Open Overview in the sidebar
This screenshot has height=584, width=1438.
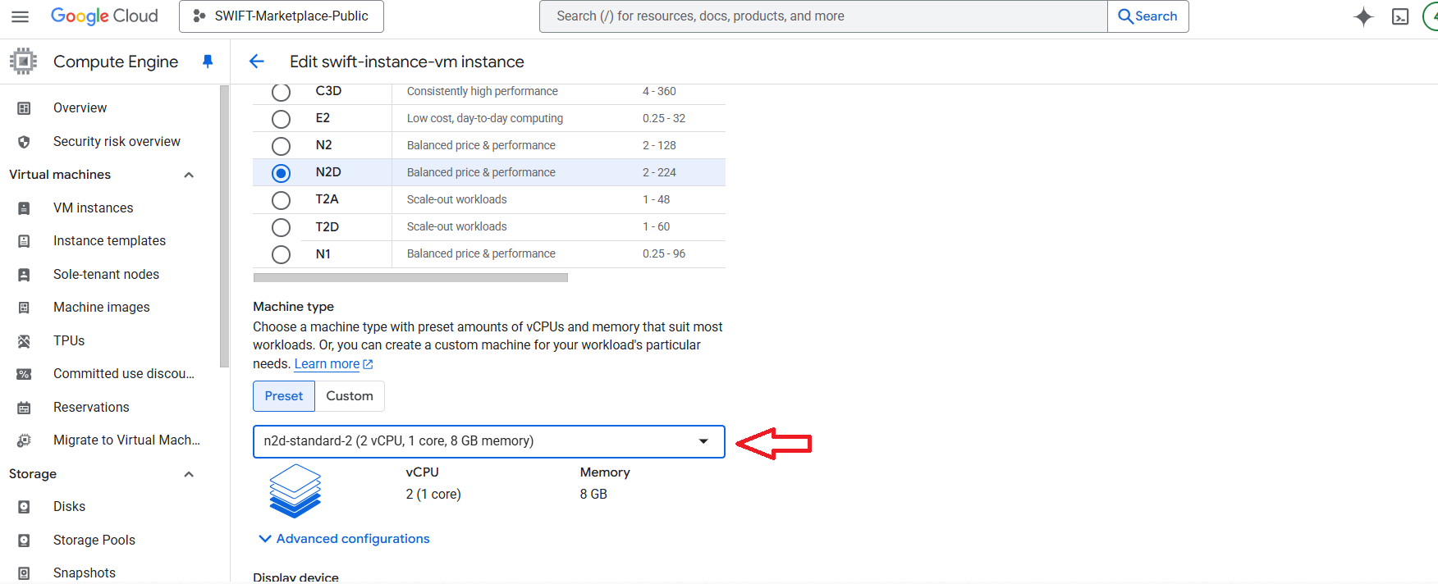coord(80,108)
